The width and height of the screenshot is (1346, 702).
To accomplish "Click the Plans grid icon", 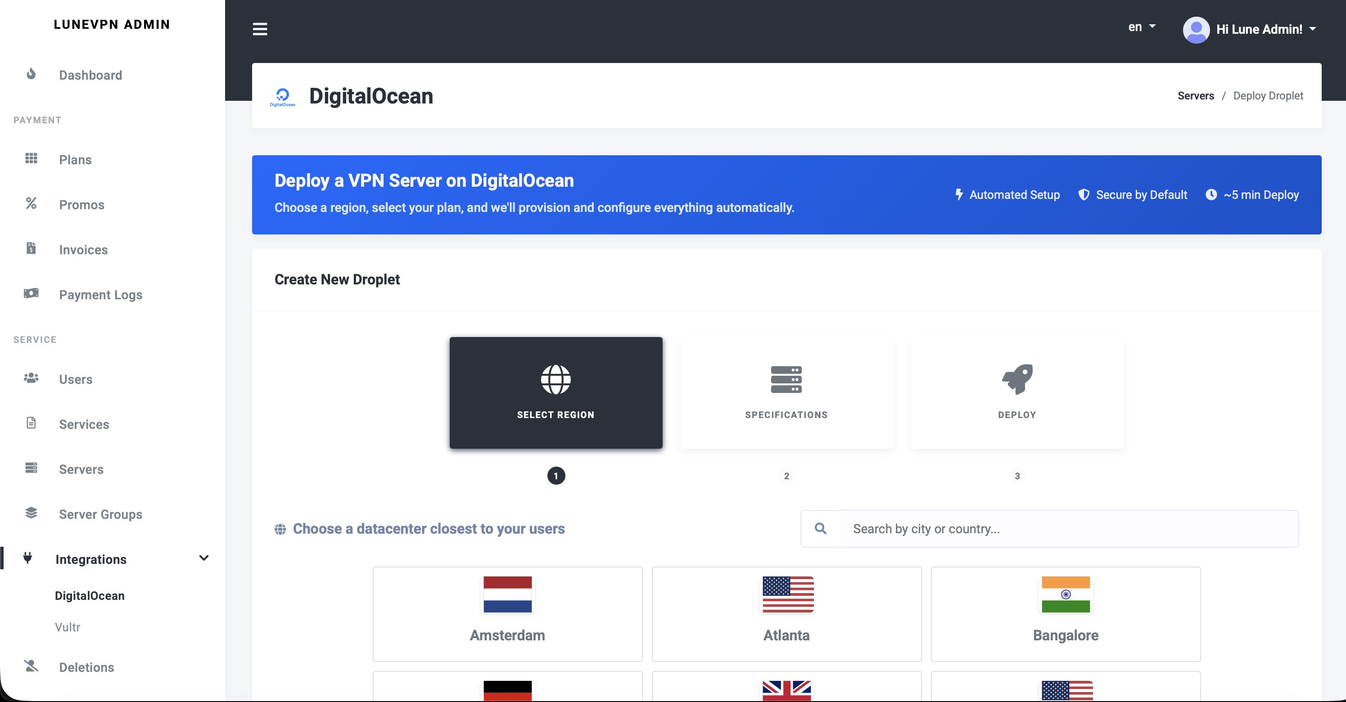I will point(32,158).
